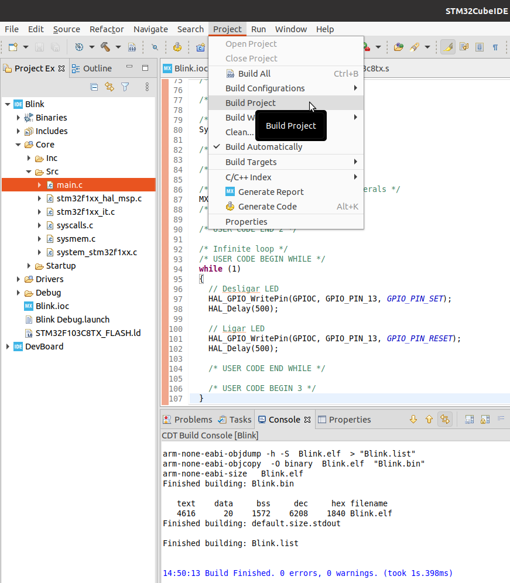Screen dimensions: 510x583
Task: Close the Project Explorer tab
Action: tap(61, 68)
